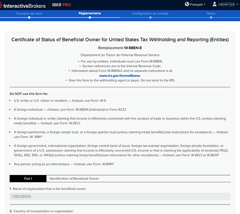
Task: Go to the À propos de vous step
Action: click(x=29, y=14)
